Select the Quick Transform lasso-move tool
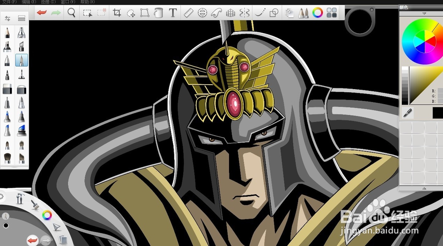Image resolution: width=443 pixels, height=246 pixels. pyautogui.click(x=131, y=13)
